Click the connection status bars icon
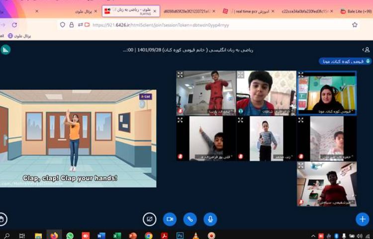 pos(5,50)
